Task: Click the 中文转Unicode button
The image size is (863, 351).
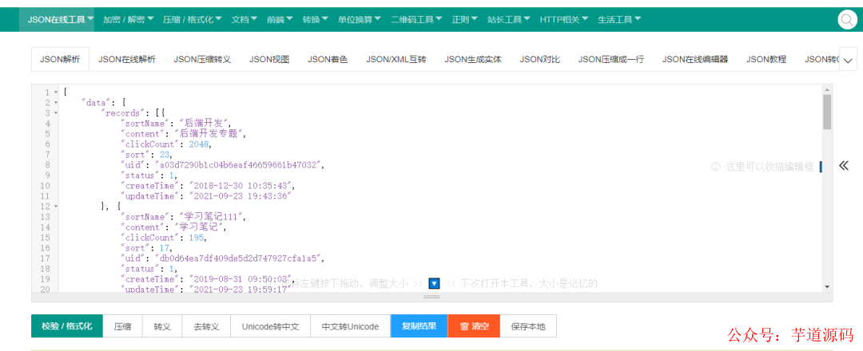Action: point(351,326)
